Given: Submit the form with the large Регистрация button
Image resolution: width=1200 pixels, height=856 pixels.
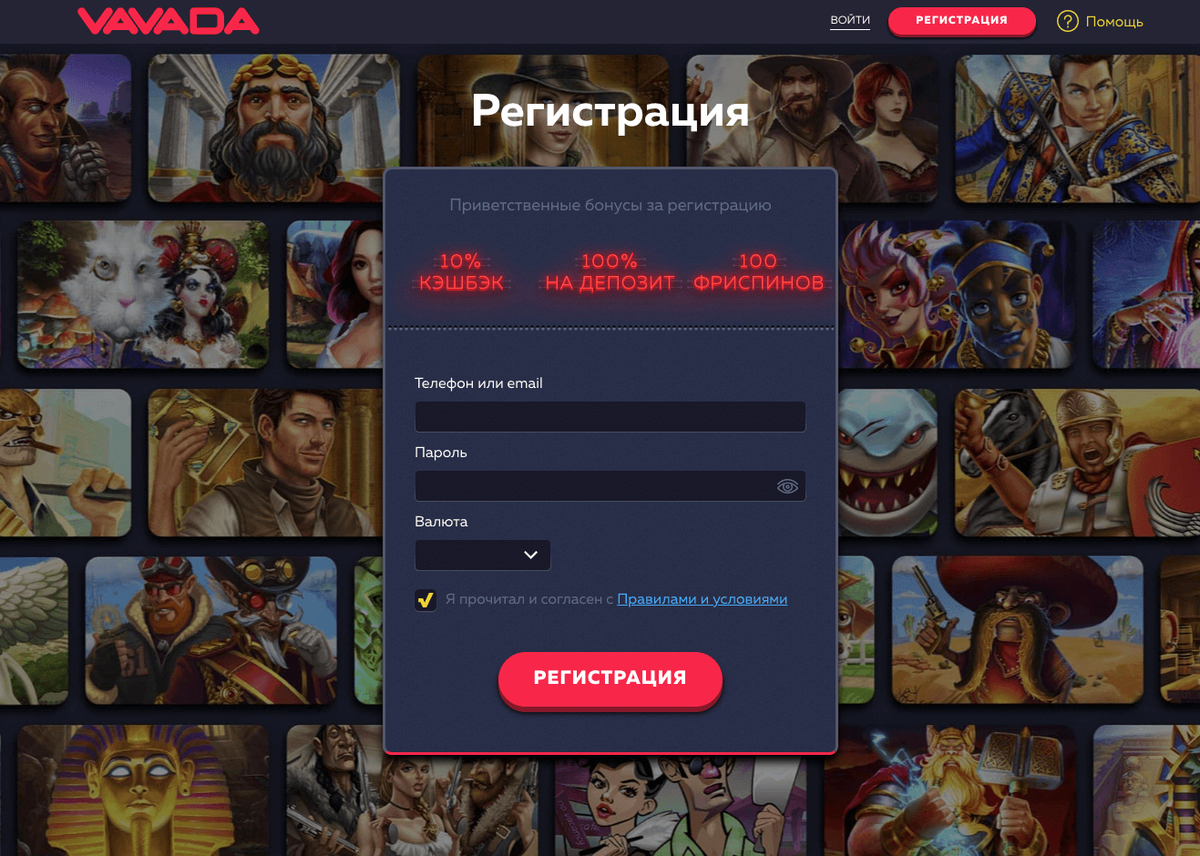Looking at the screenshot, I should [610, 678].
